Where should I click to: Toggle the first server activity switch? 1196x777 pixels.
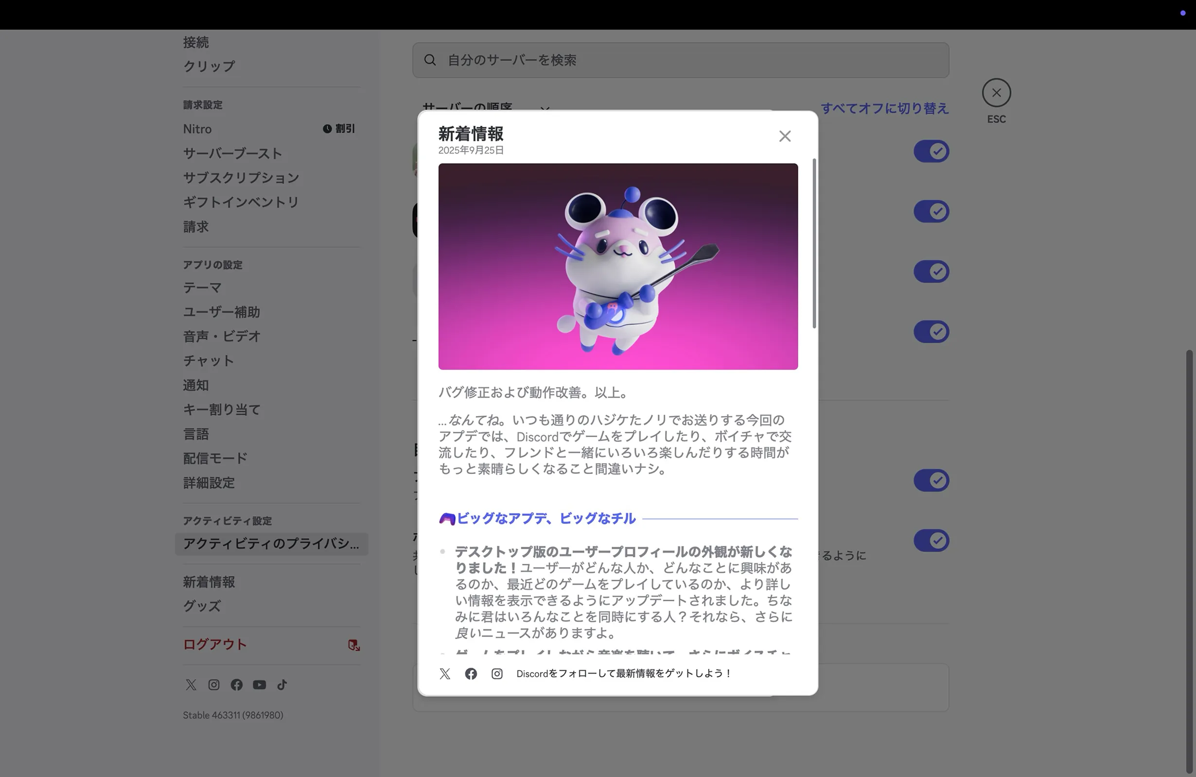pyautogui.click(x=931, y=151)
